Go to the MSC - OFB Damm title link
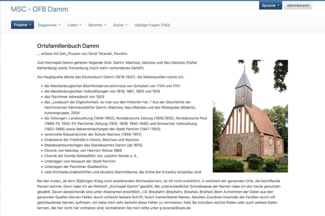This screenshot has height=216, width=325. 39,9
